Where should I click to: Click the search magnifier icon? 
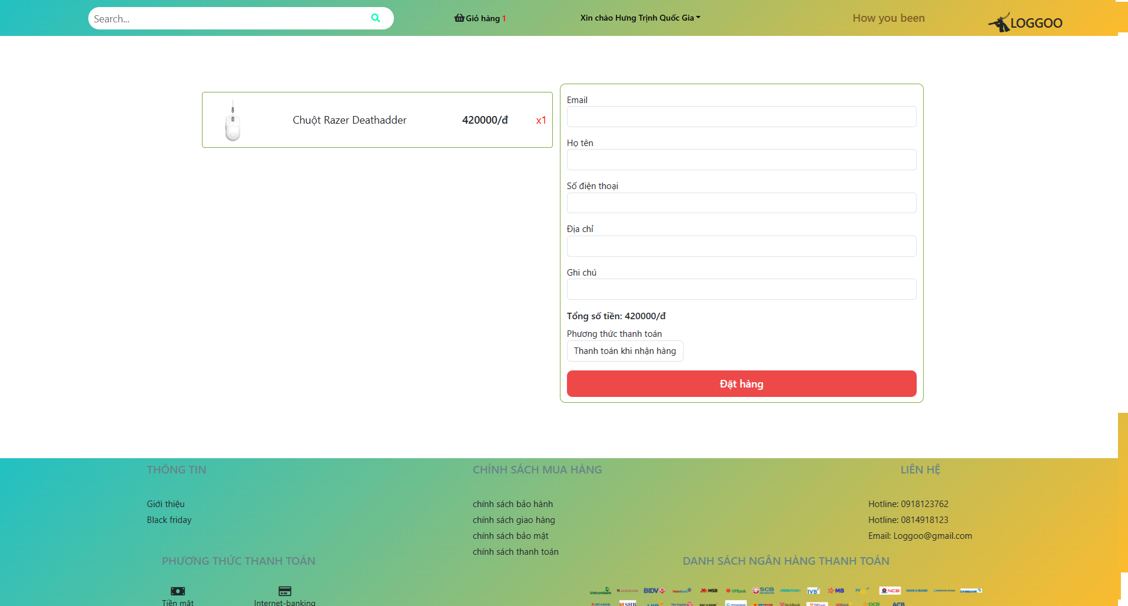coord(376,18)
